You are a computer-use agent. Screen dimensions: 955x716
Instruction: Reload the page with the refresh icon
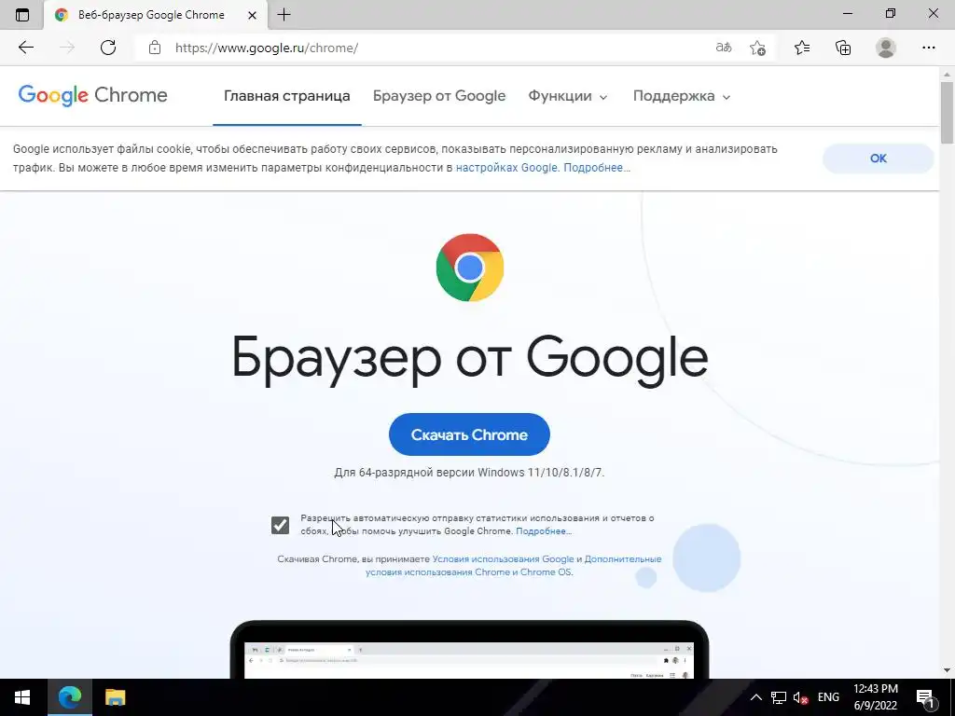[108, 48]
